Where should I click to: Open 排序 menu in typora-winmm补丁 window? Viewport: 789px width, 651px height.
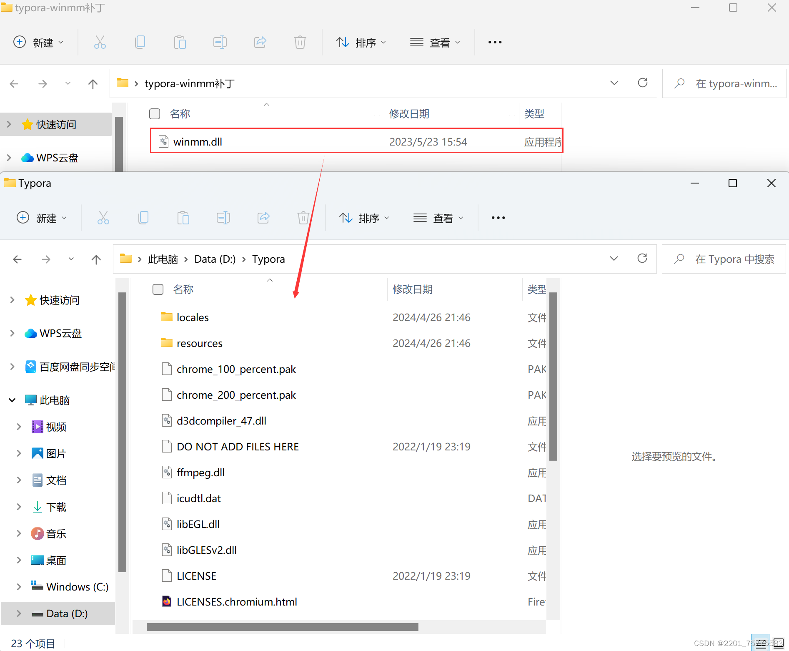pos(361,42)
